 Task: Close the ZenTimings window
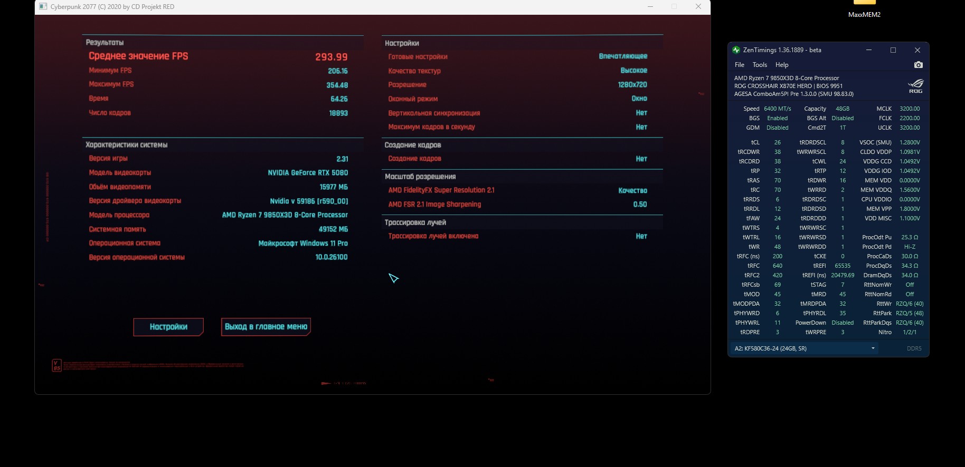pos(917,50)
